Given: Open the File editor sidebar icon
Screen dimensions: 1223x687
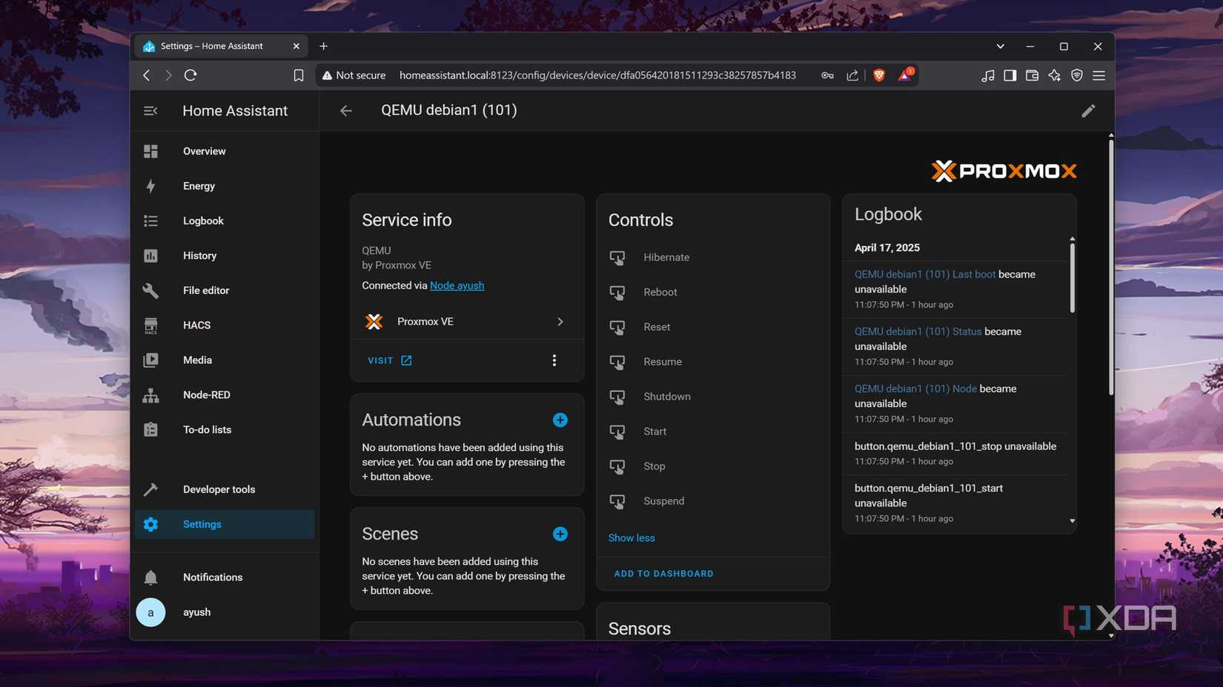Looking at the screenshot, I should pos(150,290).
